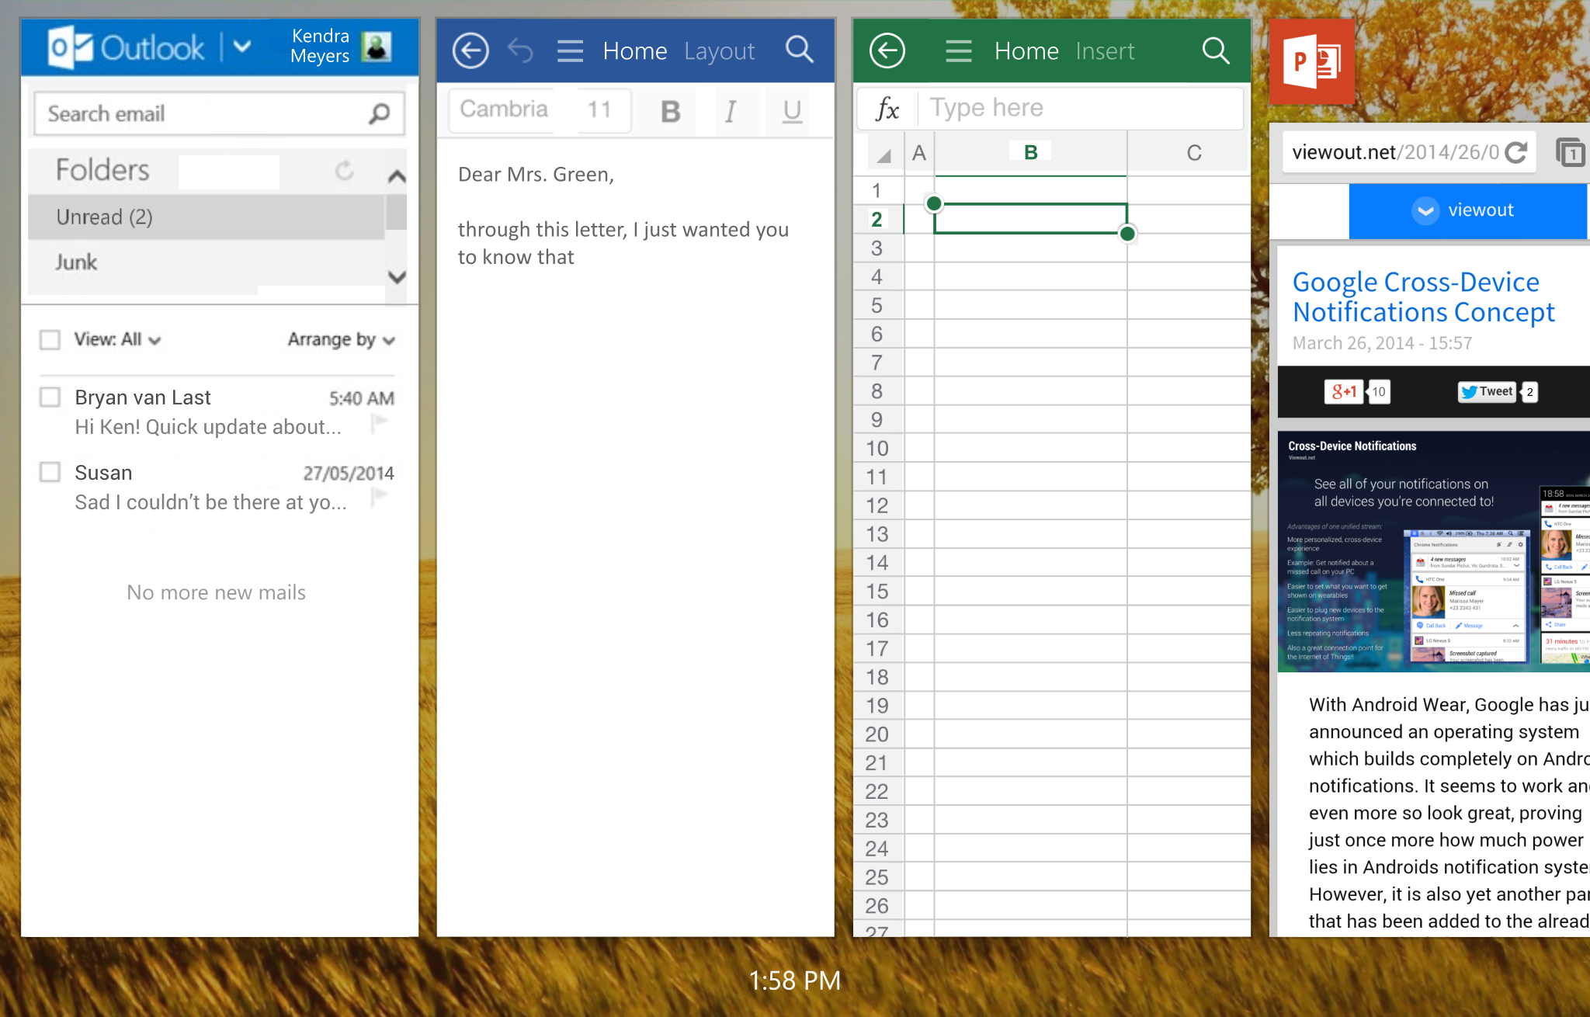
Task: Click the top-left selection handle of B2
Action: (934, 203)
